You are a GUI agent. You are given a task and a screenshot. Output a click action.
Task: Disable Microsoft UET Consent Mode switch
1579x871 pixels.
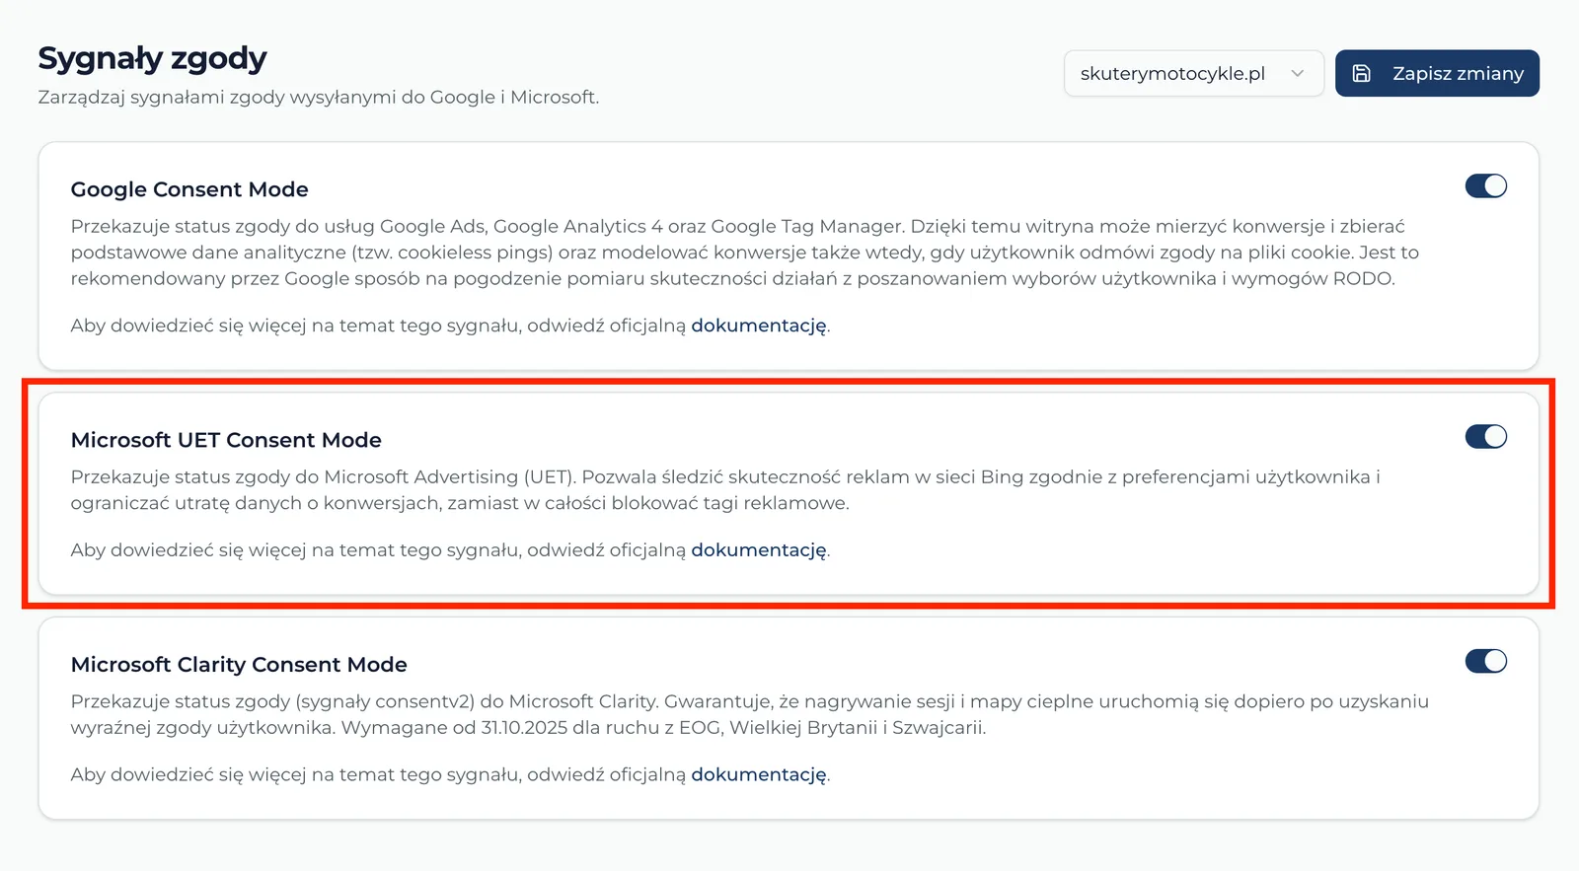[x=1486, y=436]
